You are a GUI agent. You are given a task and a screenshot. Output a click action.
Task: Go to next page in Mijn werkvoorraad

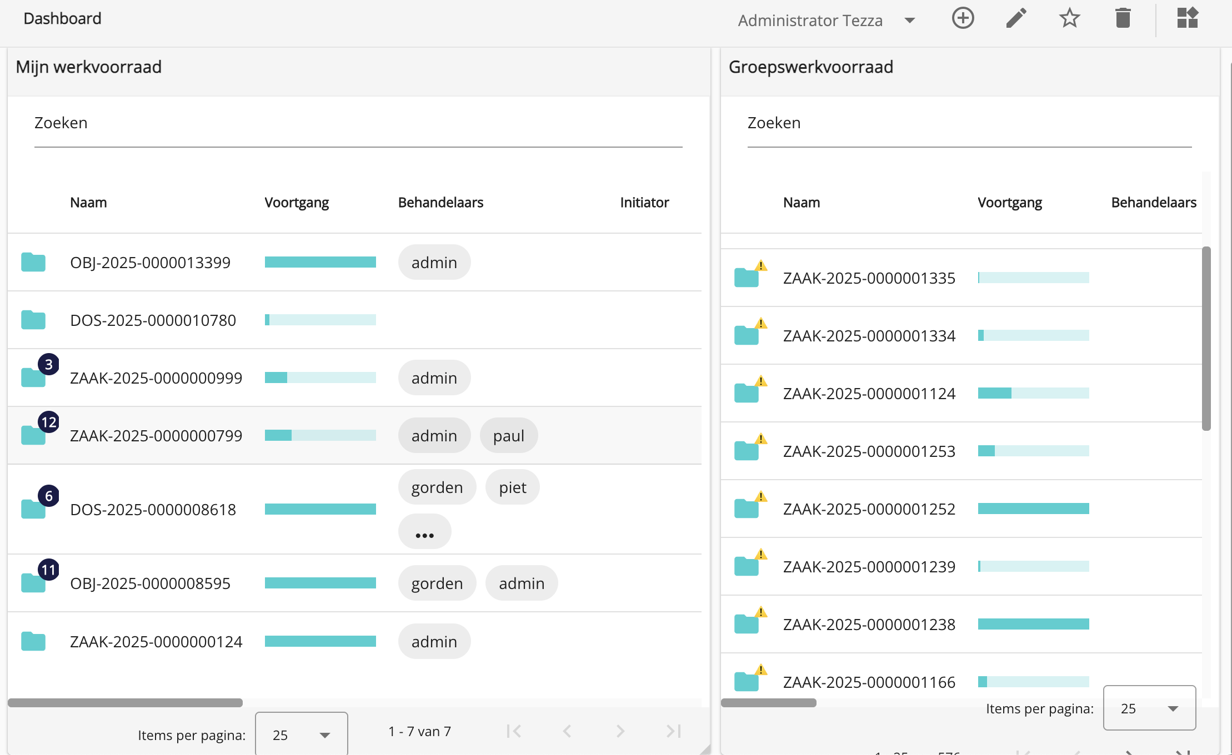[620, 731]
